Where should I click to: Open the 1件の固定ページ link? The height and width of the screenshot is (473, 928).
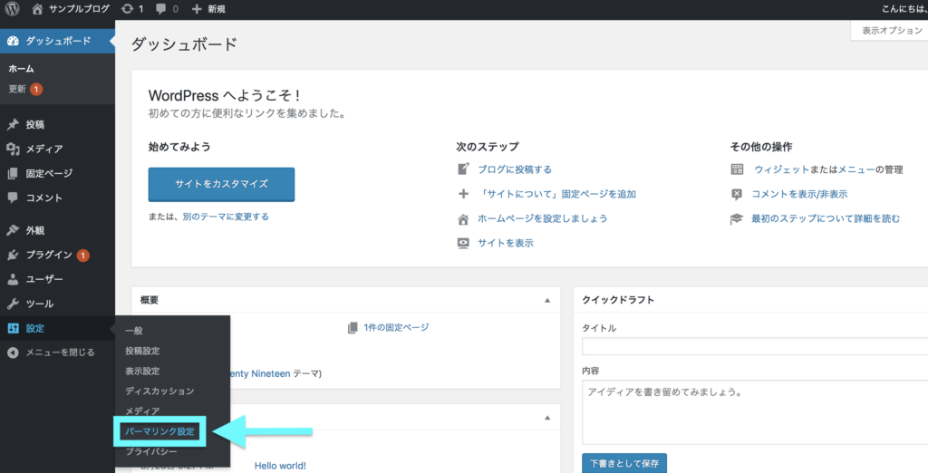(x=396, y=327)
